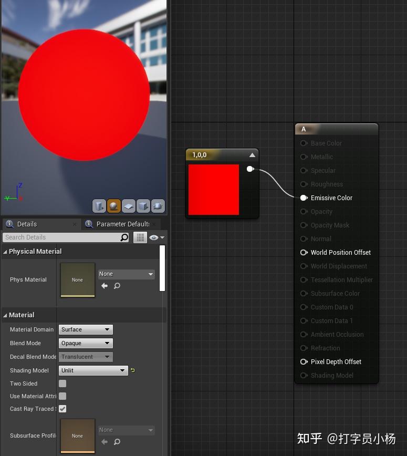The height and width of the screenshot is (456, 407).
Task: Enable the Two Sided checkbox
Action: click(62, 384)
